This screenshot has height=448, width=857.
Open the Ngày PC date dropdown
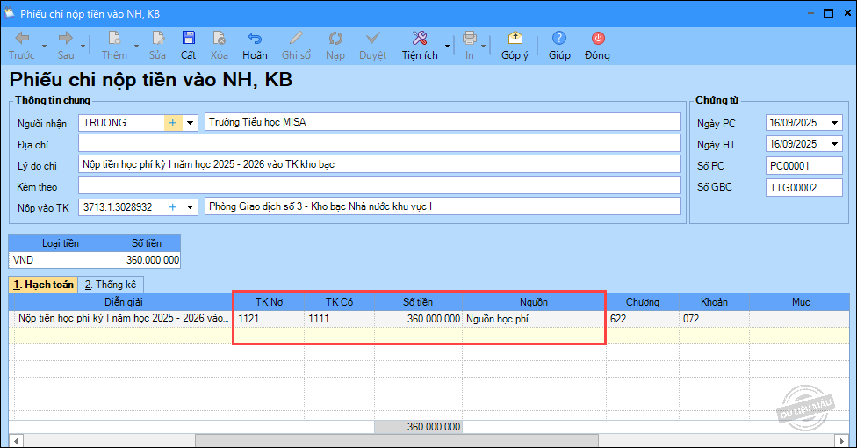click(x=834, y=123)
